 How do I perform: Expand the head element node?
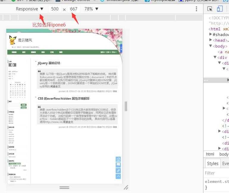211,40
